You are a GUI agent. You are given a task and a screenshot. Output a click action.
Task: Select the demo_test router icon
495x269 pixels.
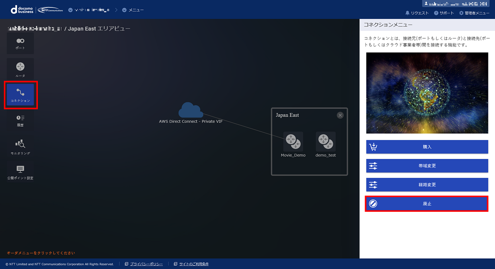click(326, 142)
